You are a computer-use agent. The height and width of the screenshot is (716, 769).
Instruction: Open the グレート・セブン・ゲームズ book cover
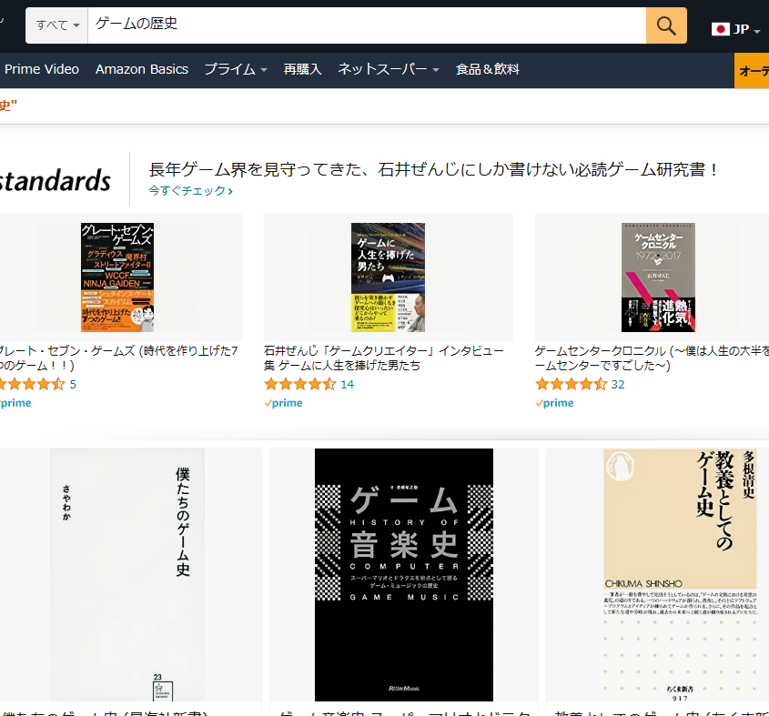point(117,277)
